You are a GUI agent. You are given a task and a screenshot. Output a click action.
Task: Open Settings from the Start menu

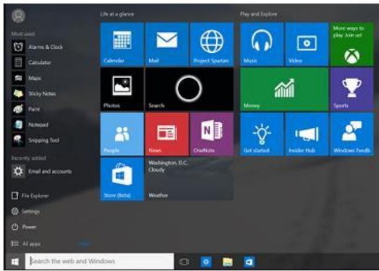click(26, 211)
